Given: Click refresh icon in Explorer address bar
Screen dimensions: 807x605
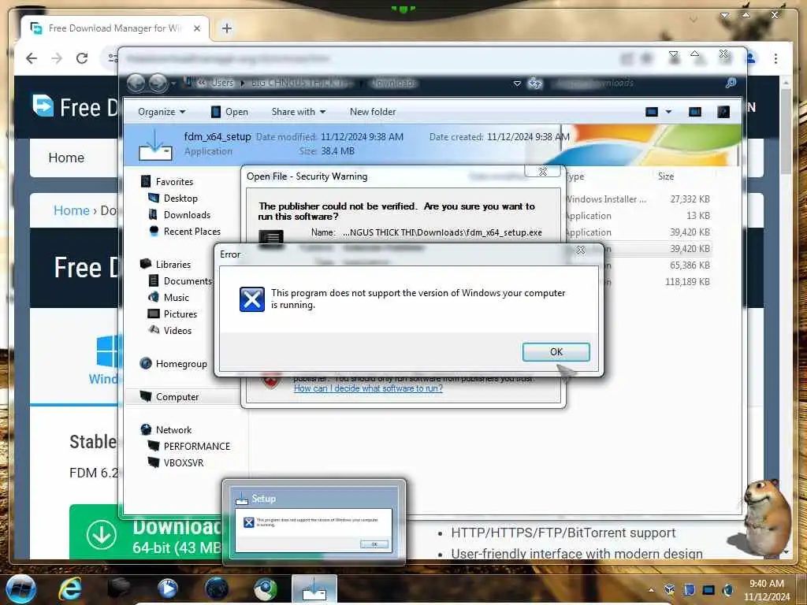Looking at the screenshot, I should [535, 84].
